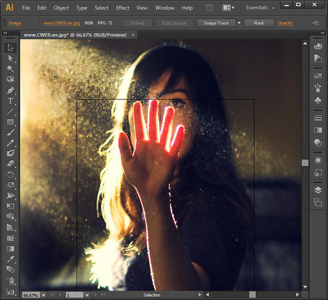This screenshot has height=300, width=328.
Task: Select the Magic Wand tool
Action: 10,68
